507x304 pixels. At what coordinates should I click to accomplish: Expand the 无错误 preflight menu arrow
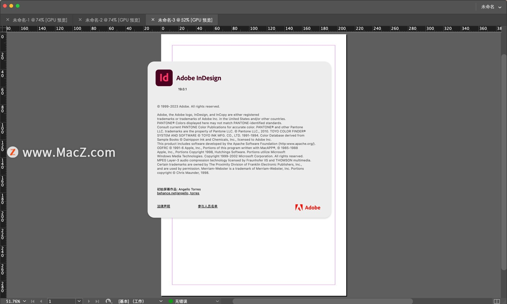217,301
